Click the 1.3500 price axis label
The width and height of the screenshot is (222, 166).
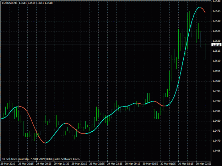coord(217,81)
